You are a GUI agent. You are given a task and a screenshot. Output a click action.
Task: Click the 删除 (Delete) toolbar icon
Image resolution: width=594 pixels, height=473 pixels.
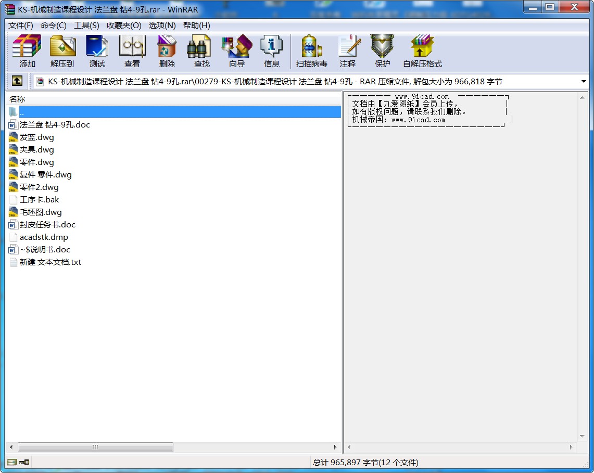pyautogui.click(x=167, y=51)
